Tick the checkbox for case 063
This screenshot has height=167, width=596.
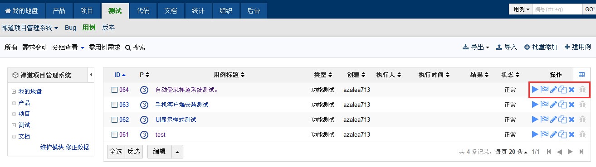coord(114,105)
